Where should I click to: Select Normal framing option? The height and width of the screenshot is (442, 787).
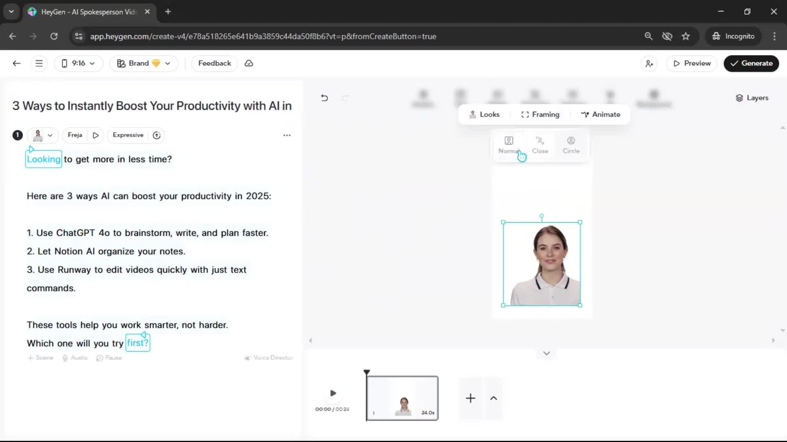click(509, 145)
